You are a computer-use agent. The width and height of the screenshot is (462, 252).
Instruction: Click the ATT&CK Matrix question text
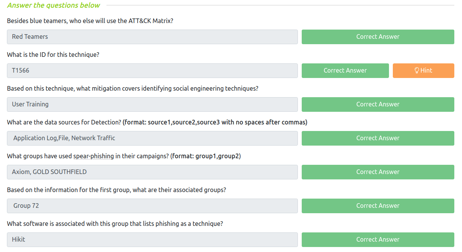point(90,21)
